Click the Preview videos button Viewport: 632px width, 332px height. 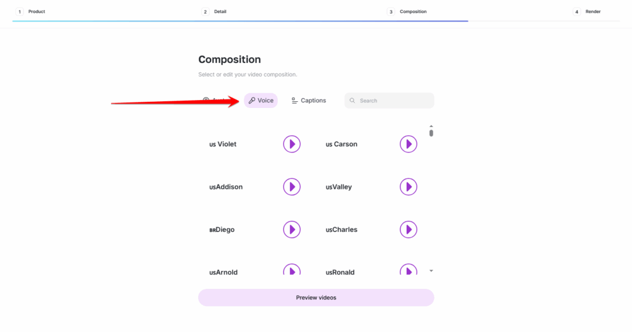click(316, 297)
